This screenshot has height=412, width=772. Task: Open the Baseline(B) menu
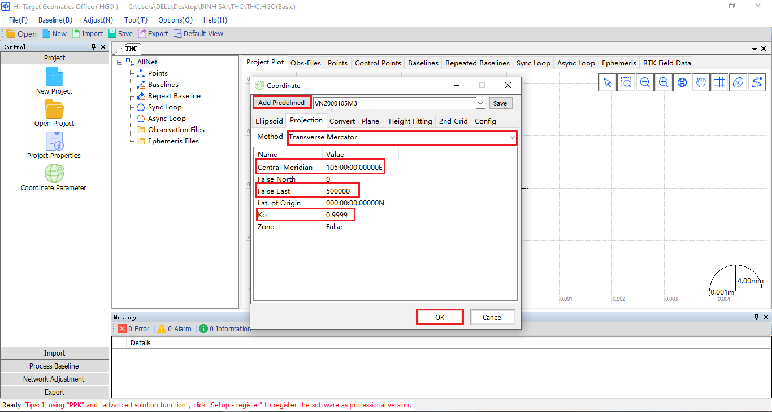tap(55, 20)
